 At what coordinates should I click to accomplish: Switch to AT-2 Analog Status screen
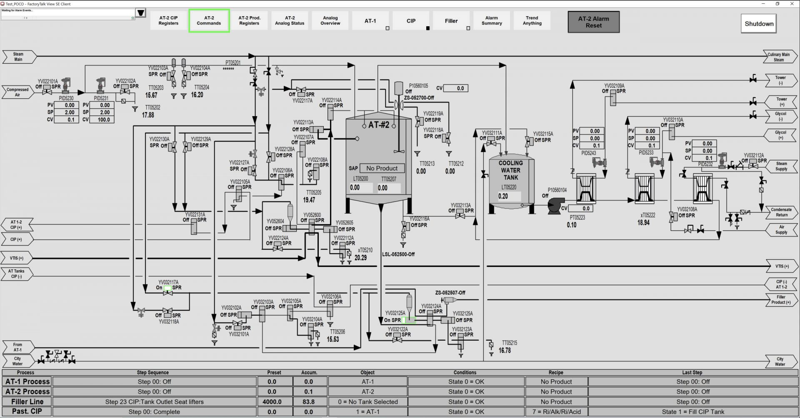(289, 20)
